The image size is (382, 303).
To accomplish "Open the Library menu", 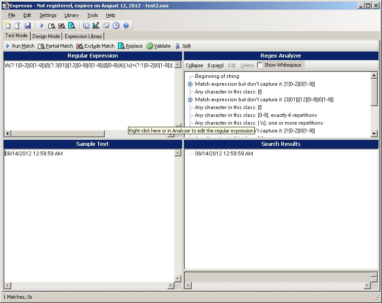I will (71, 15).
